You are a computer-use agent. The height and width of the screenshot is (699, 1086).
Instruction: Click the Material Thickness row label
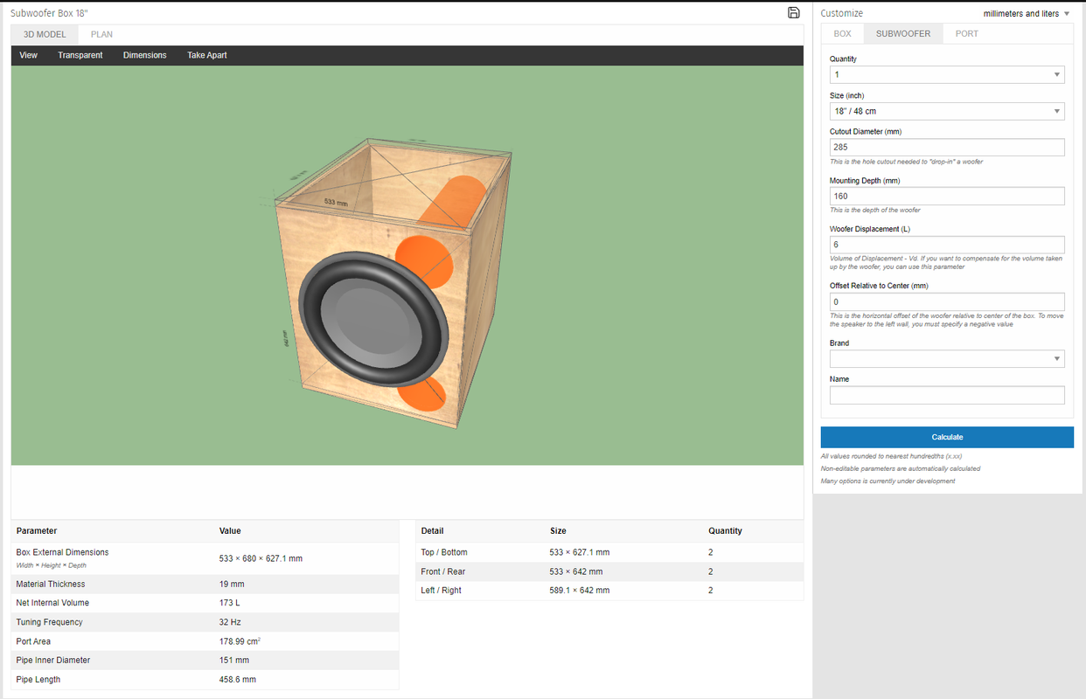pos(51,584)
